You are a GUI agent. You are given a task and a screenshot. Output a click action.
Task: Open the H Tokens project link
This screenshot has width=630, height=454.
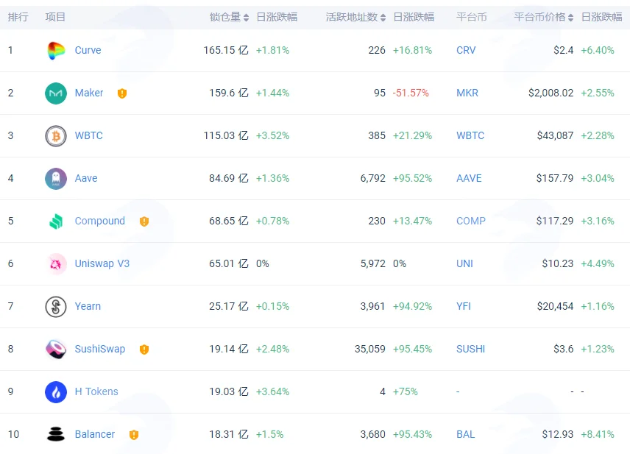[x=96, y=391]
